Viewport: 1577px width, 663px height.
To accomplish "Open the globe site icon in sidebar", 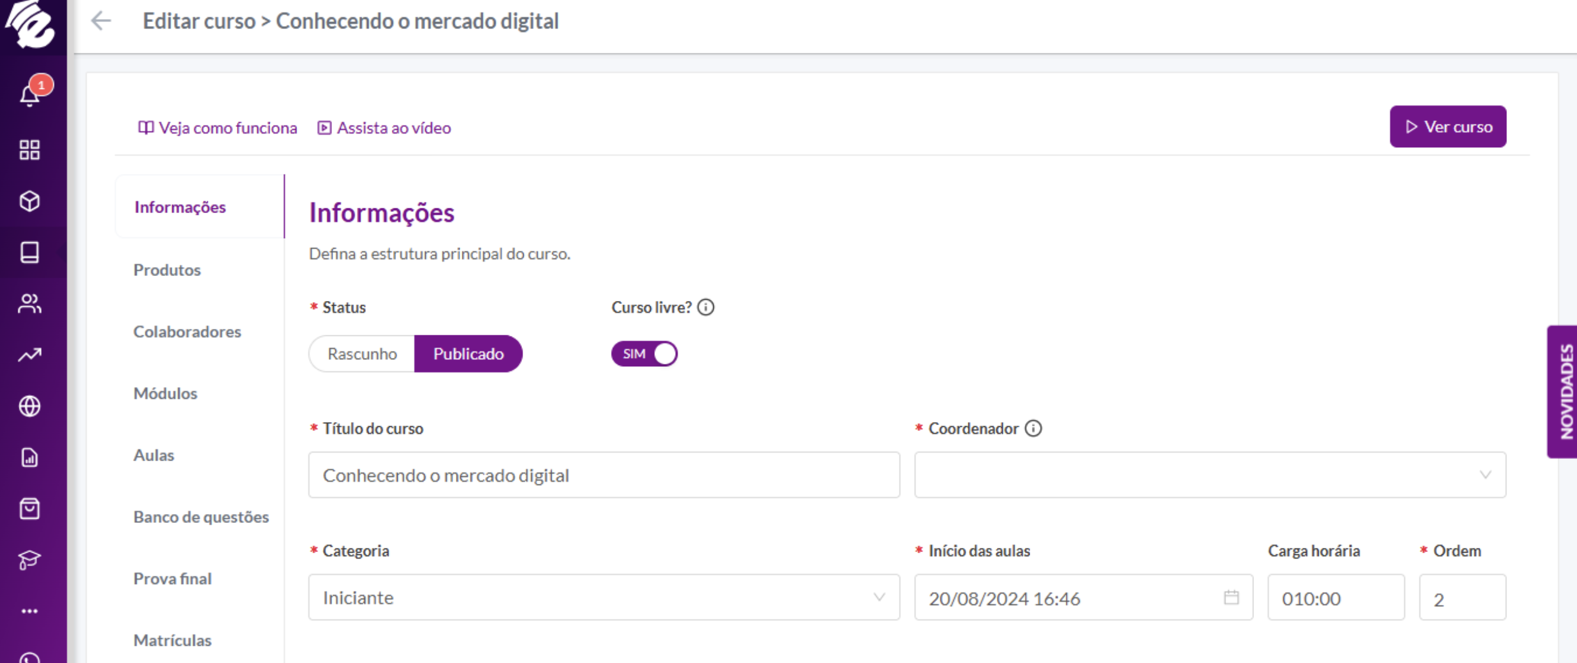I will click(29, 406).
